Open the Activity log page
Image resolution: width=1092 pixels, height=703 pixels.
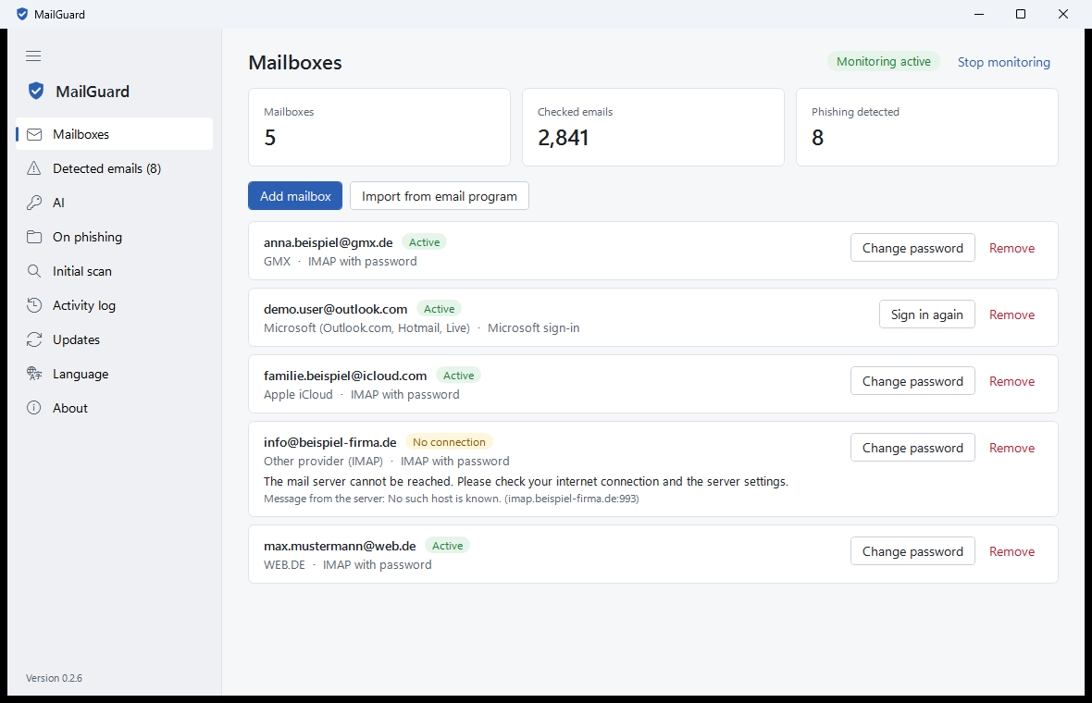pyautogui.click(x=114, y=305)
